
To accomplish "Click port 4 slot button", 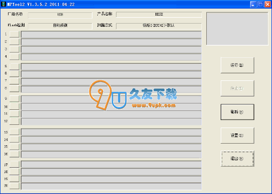I will click(x=14, y=57).
